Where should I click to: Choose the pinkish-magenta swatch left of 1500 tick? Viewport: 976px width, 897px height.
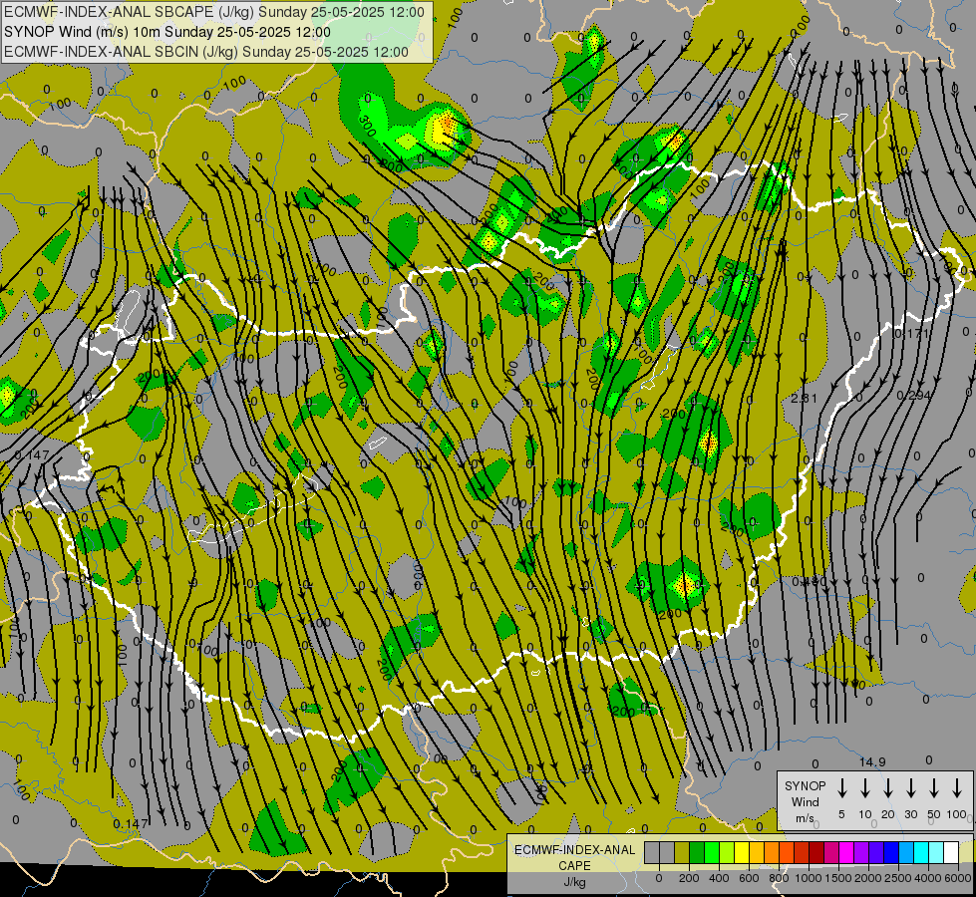[831, 852]
